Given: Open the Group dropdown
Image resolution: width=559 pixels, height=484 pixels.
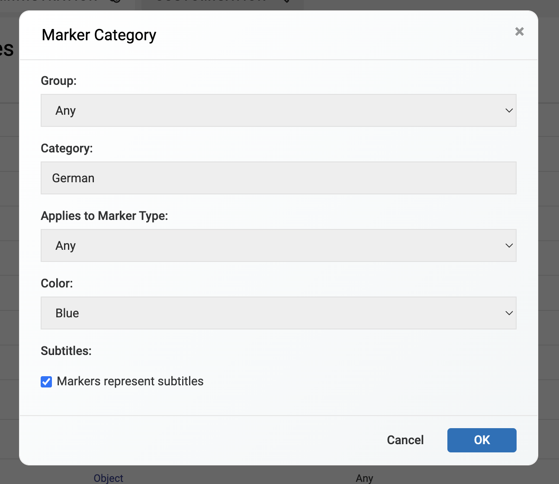Looking at the screenshot, I should tap(279, 110).
